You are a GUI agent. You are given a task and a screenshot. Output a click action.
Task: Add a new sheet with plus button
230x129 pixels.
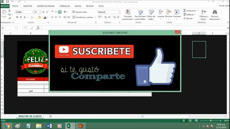coord(51,116)
